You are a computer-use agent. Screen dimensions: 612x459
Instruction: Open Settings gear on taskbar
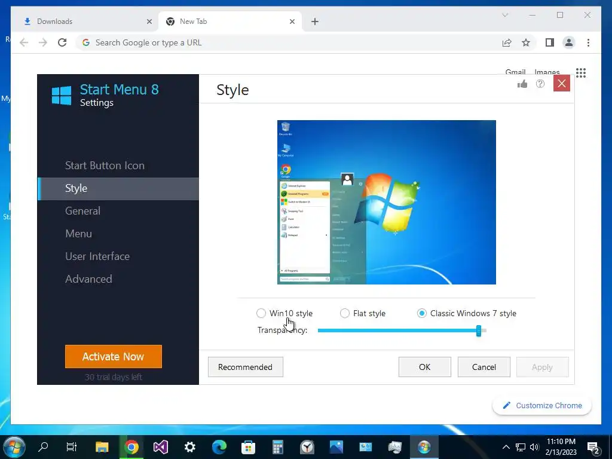(190, 446)
